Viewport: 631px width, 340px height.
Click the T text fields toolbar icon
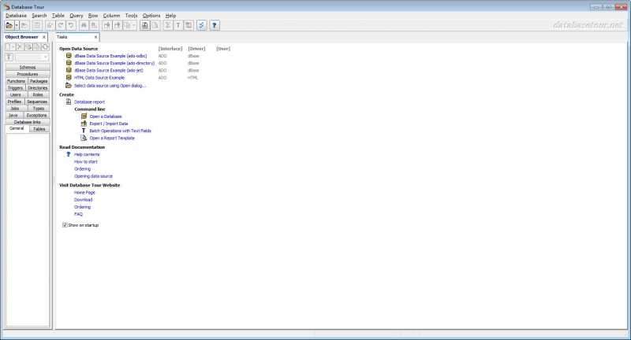coord(178,25)
